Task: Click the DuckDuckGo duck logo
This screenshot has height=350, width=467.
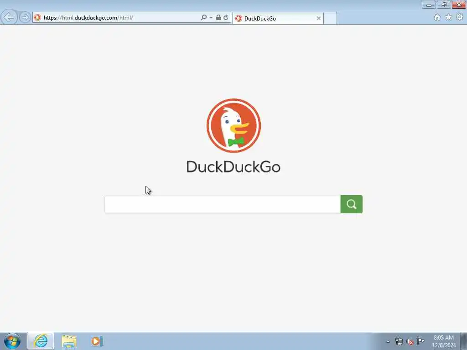Action: coord(233,126)
